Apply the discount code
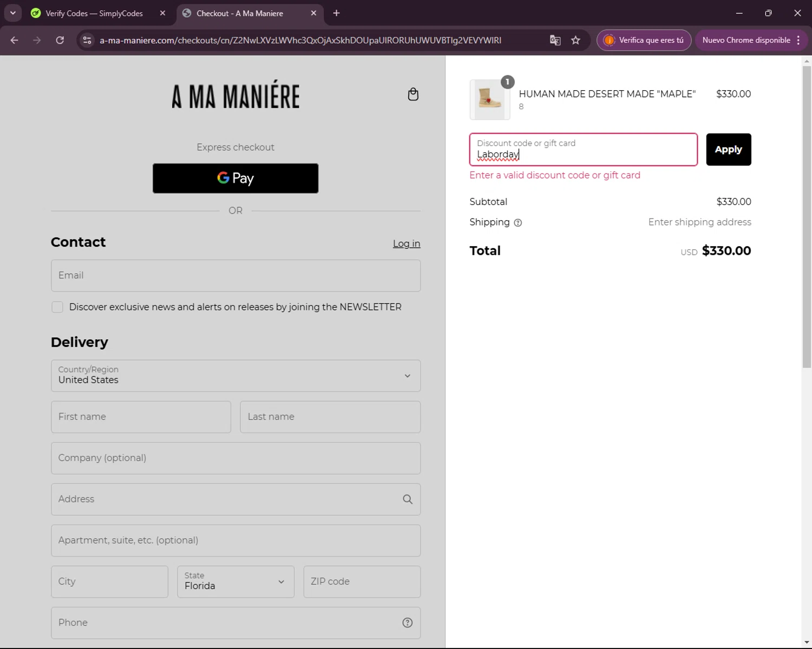The height and width of the screenshot is (649, 812). coord(729,149)
